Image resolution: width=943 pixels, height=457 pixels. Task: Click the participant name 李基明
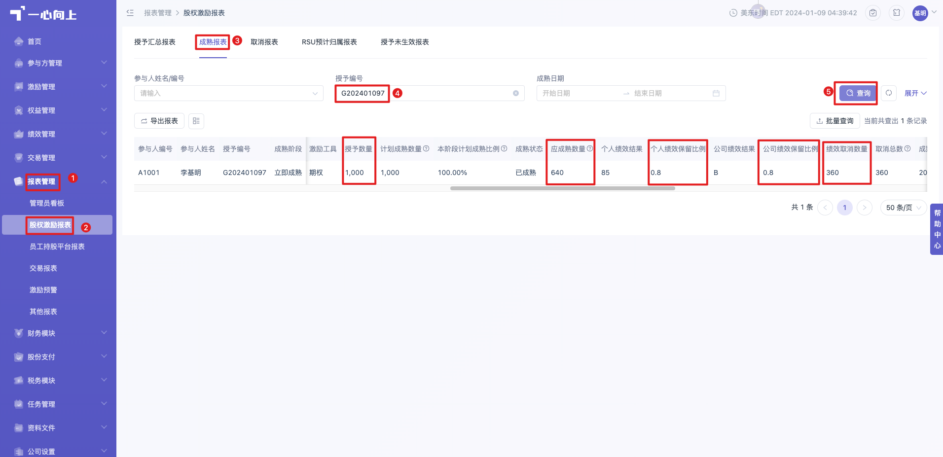[191, 173]
